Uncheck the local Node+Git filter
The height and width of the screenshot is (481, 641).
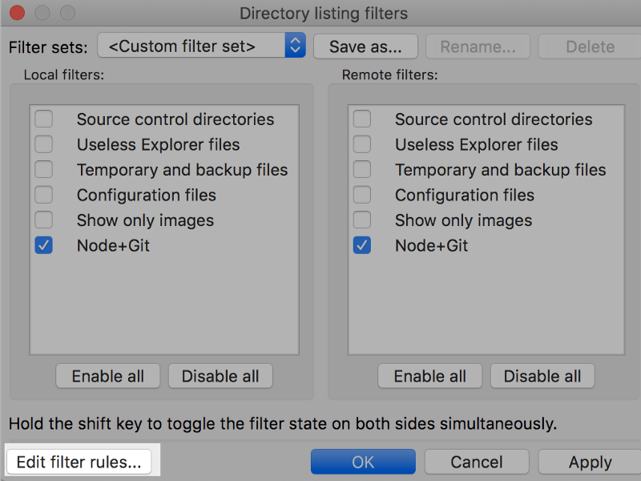click(x=44, y=245)
